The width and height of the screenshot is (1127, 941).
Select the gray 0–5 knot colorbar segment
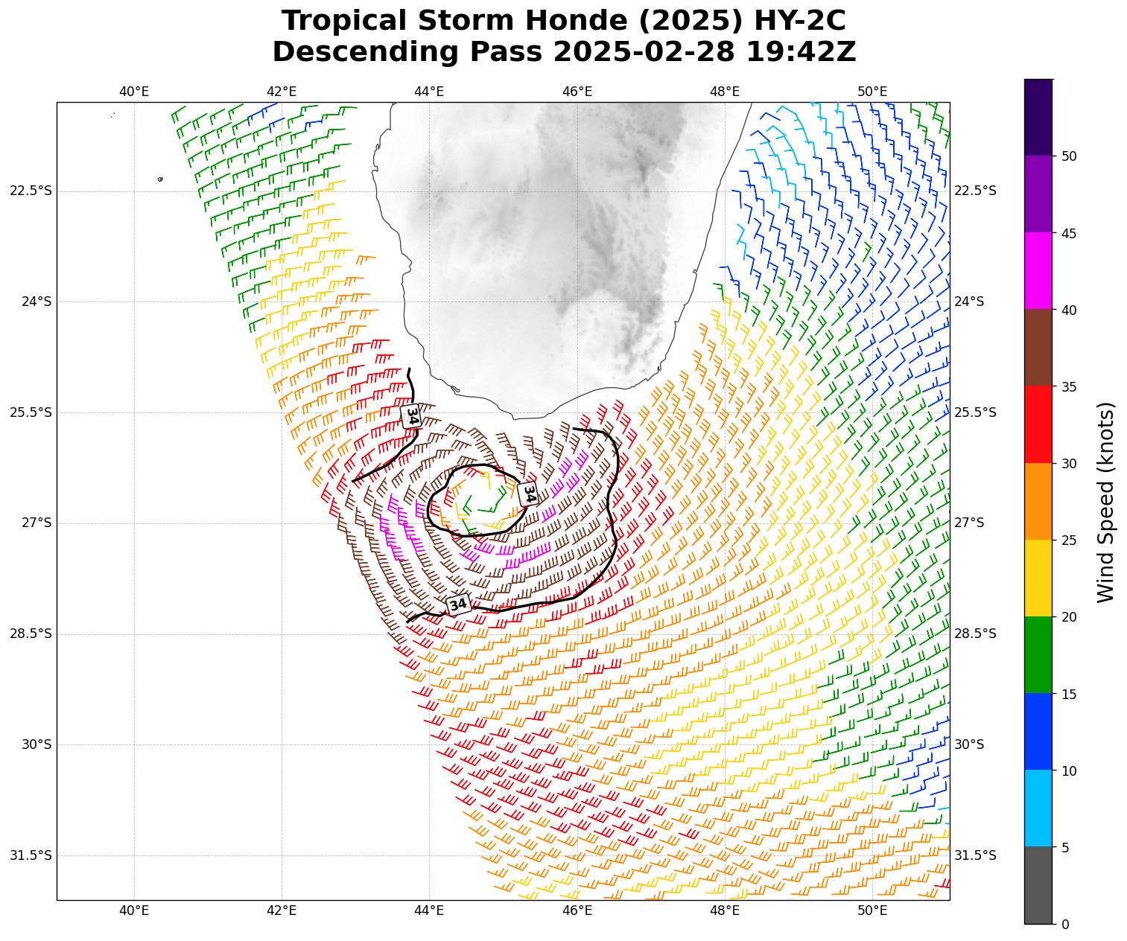(x=1038, y=885)
